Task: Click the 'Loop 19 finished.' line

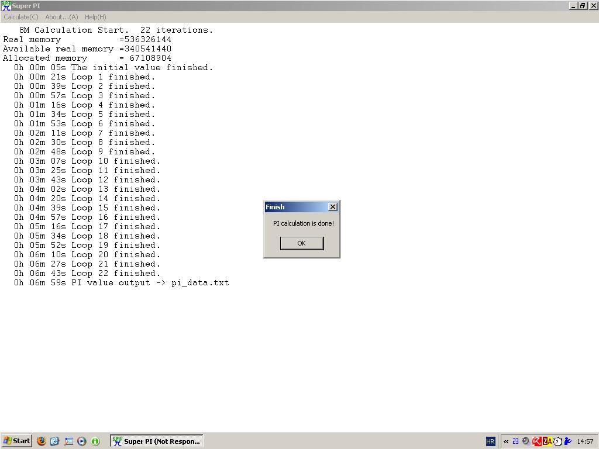Action: point(87,245)
